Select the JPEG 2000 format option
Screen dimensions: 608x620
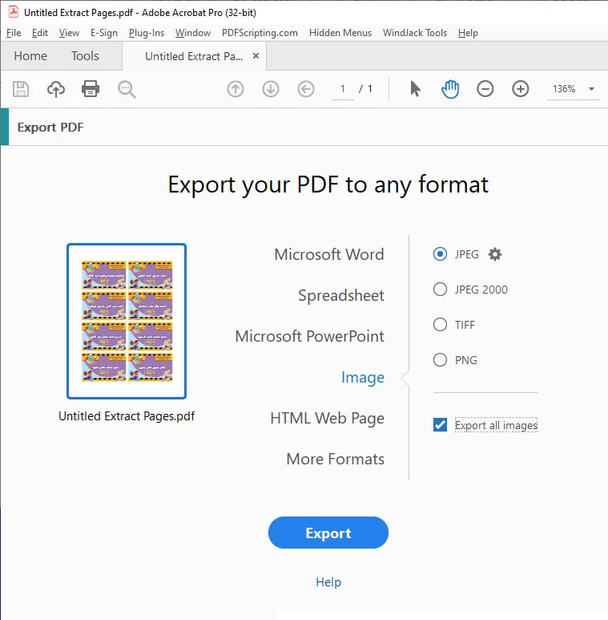(440, 289)
